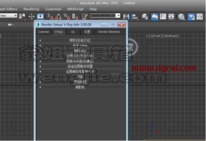Open the Create Selection Set dropdown arrow
The width and height of the screenshot is (206, 141).
[118, 16]
